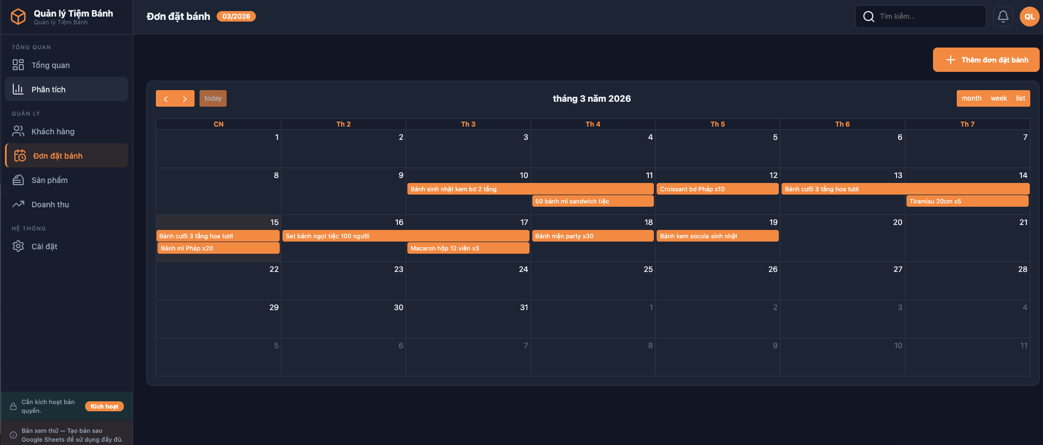
Task: Open the QL user avatar
Action: point(1029,17)
